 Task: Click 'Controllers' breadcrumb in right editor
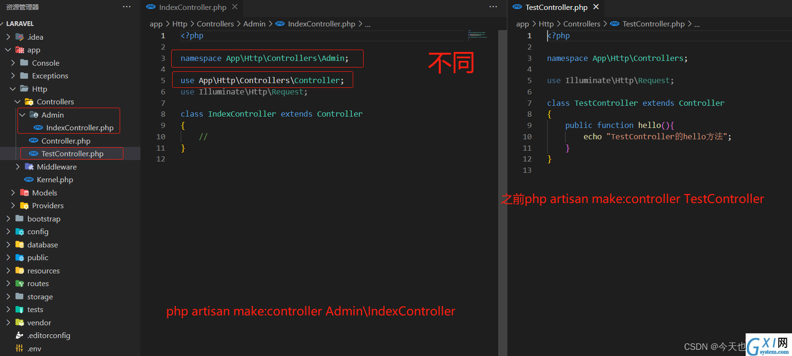click(582, 24)
